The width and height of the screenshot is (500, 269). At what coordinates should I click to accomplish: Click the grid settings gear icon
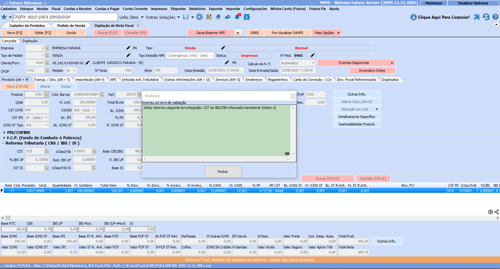tap(490, 212)
